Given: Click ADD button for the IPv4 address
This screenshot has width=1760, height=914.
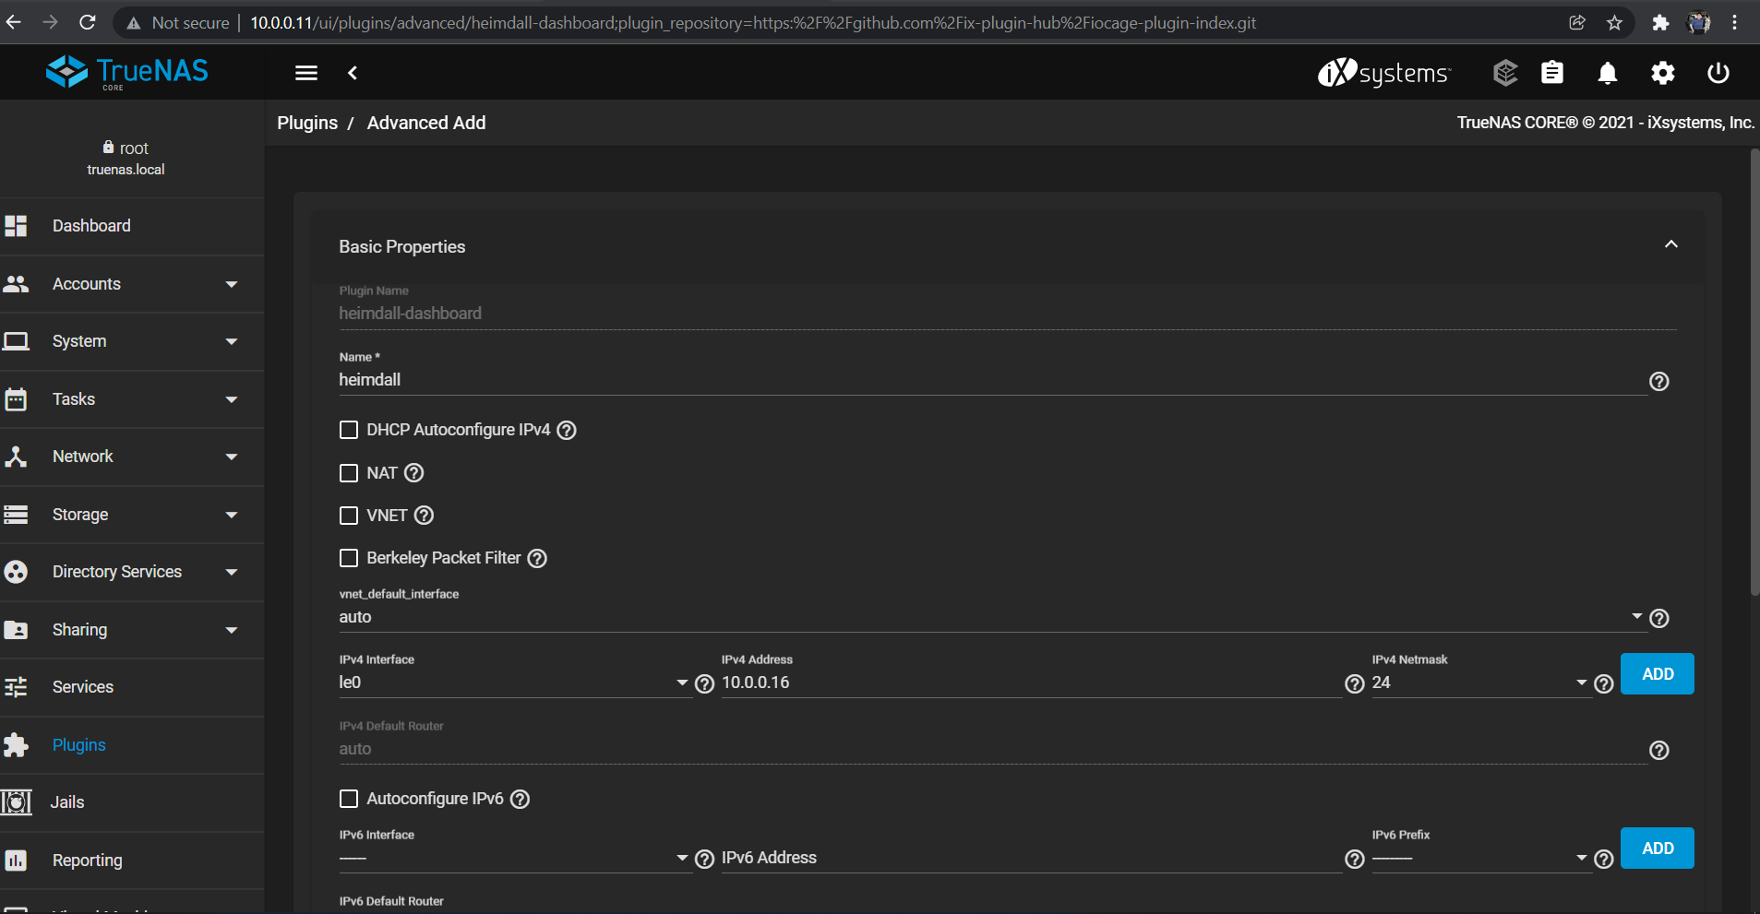Looking at the screenshot, I should 1657,674.
